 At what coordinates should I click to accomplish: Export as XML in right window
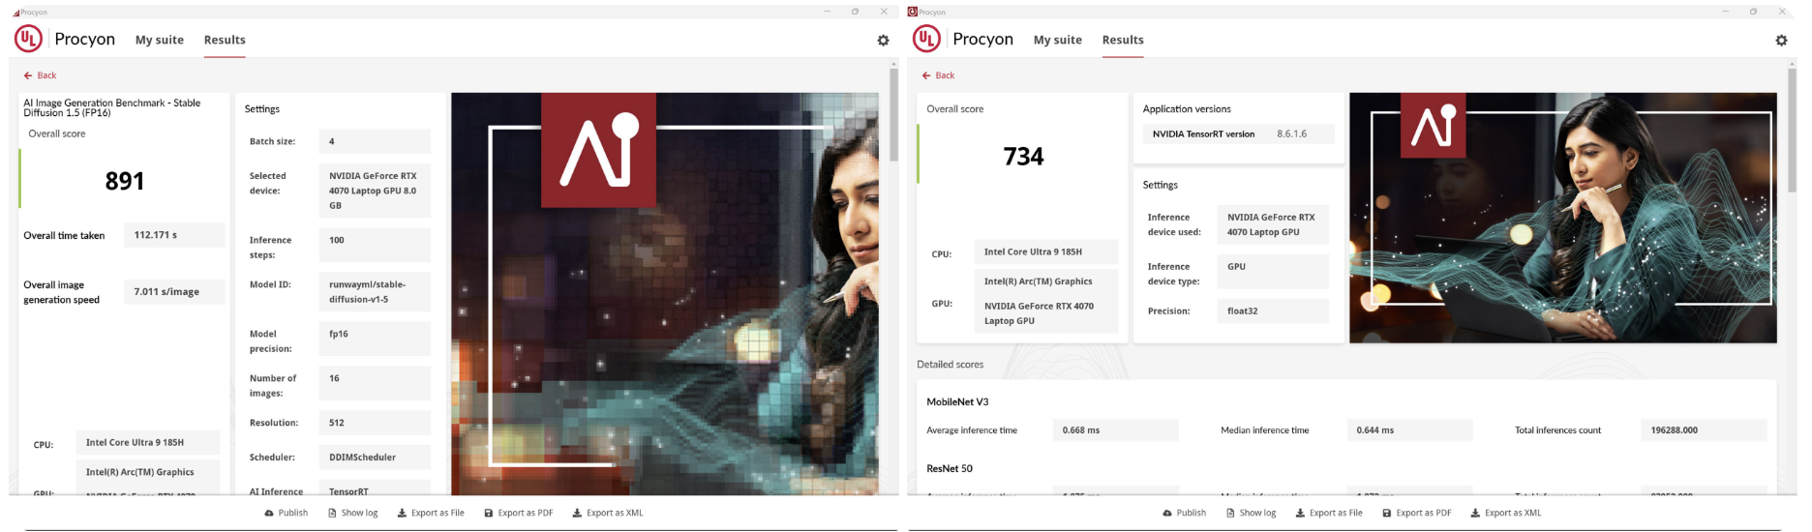click(x=1506, y=513)
